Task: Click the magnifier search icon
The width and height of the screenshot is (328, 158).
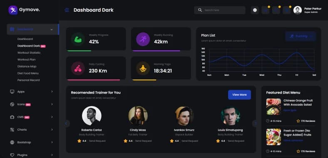Action: [x=200, y=10]
